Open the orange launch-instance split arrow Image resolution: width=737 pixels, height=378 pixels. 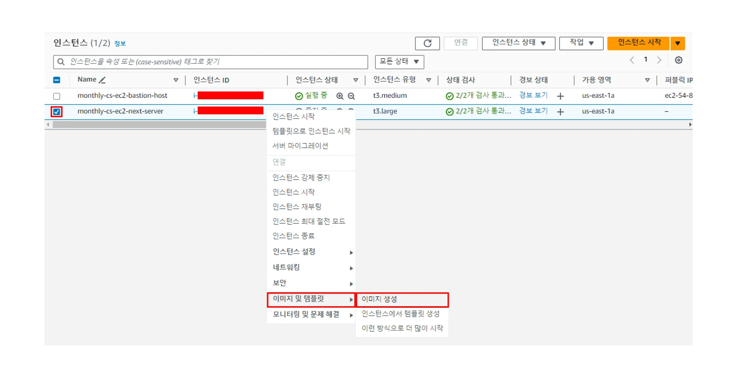pos(678,43)
